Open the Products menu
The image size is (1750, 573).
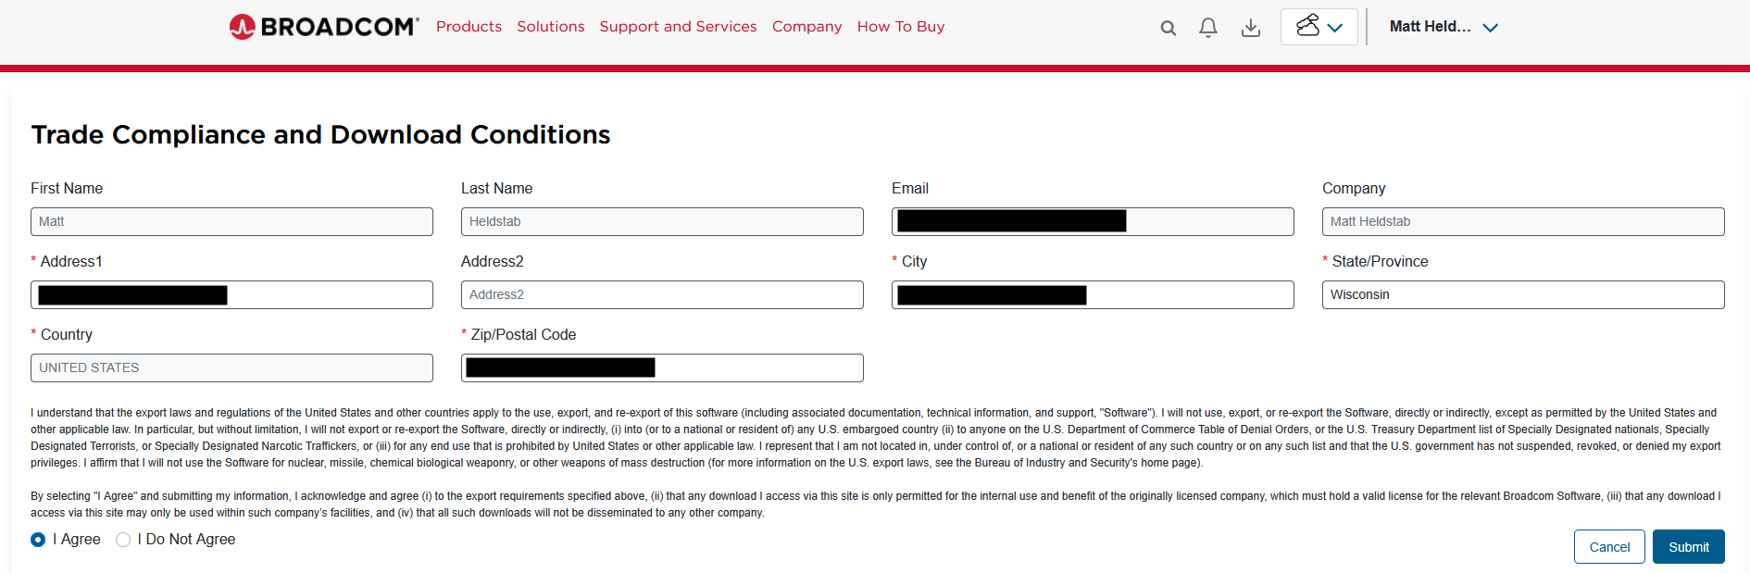click(x=469, y=27)
